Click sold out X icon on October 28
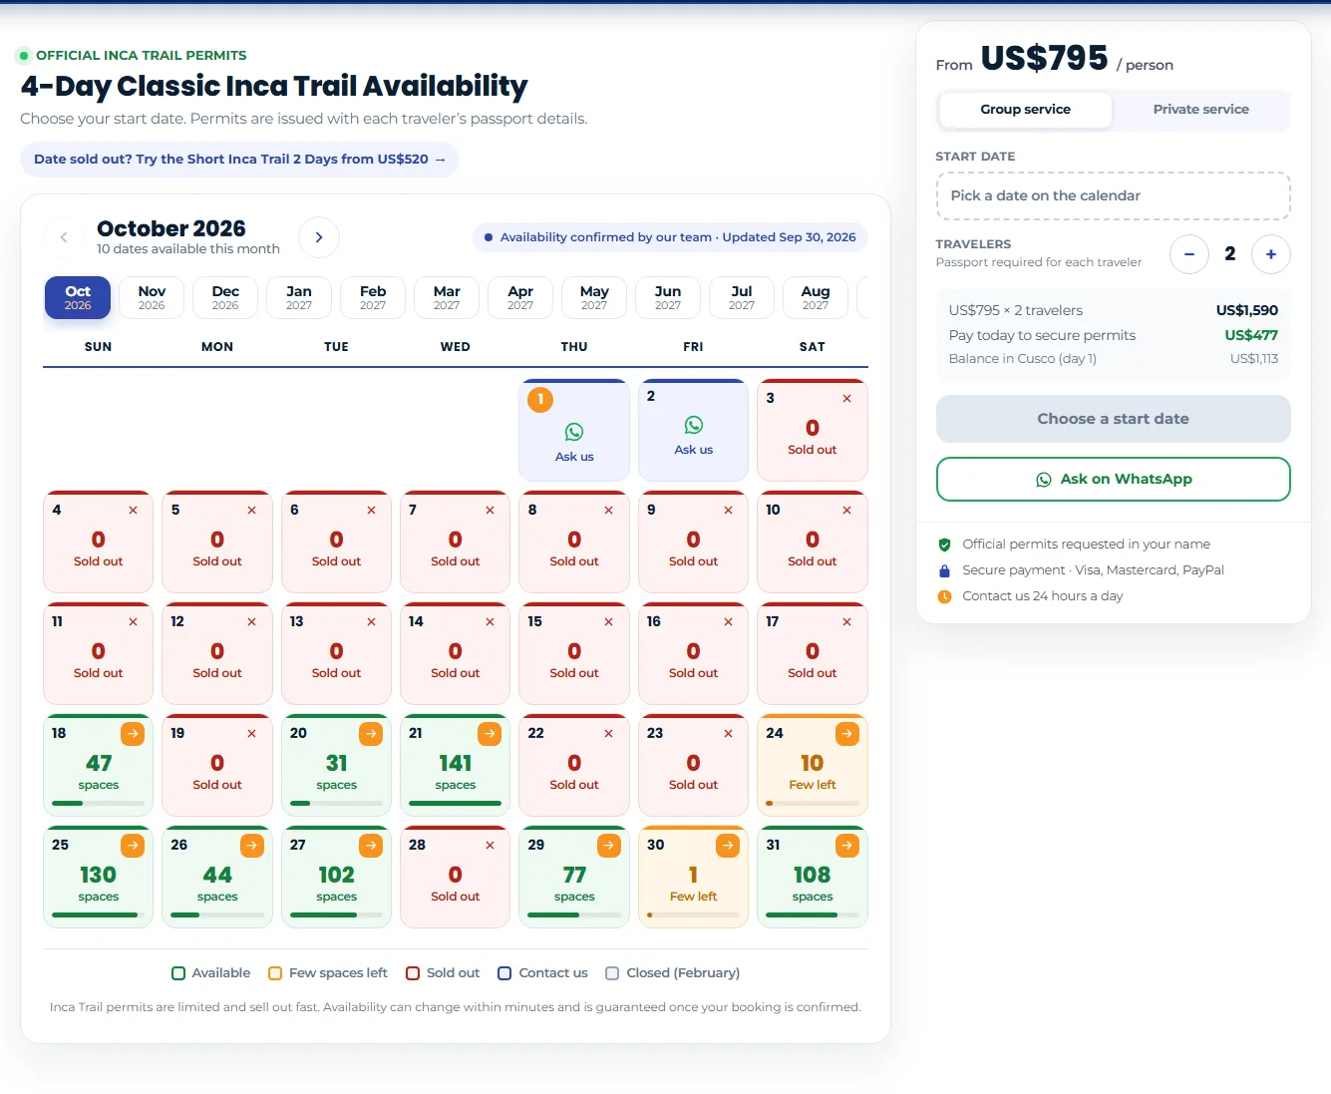Viewport: 1331px width, 1094px height. [490, 845]
